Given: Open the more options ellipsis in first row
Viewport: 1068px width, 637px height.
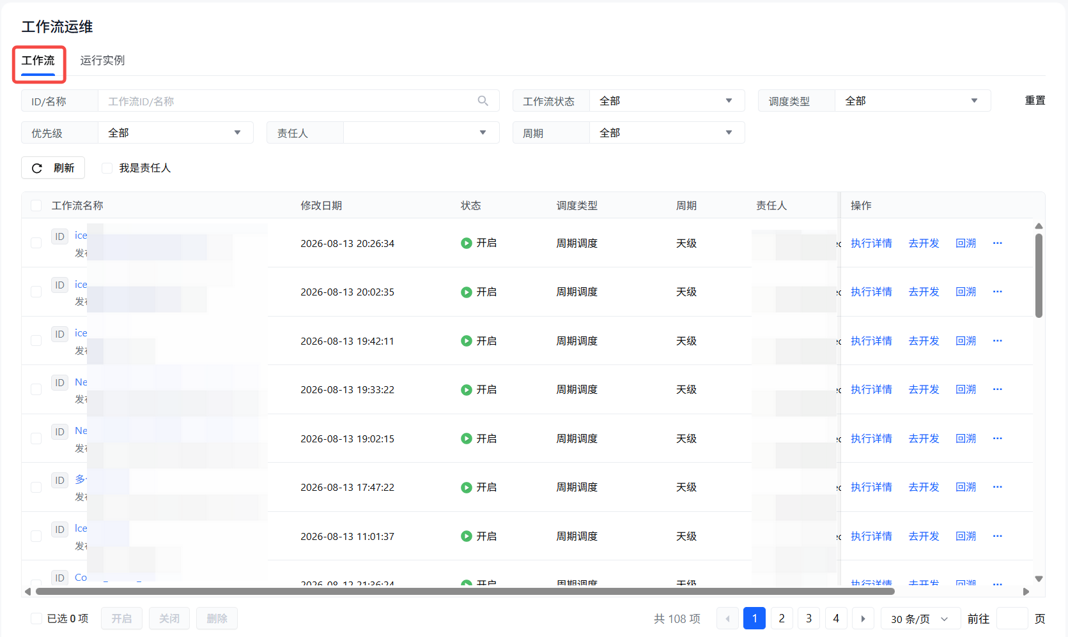Looking at the screenshot, I should pyautogui.click(x=997, y=243).
